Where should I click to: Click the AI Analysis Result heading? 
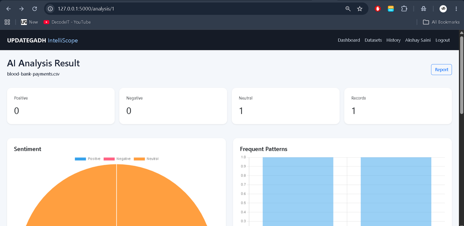[x=43, y=63]
